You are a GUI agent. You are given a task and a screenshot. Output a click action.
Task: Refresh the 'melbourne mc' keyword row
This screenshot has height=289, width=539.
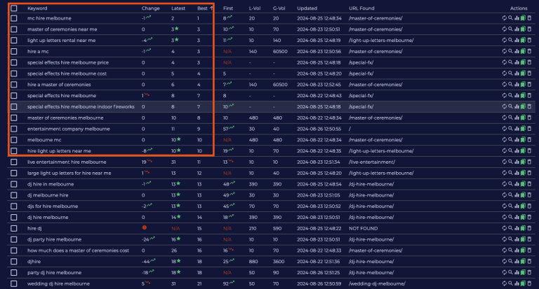[505, 139]
